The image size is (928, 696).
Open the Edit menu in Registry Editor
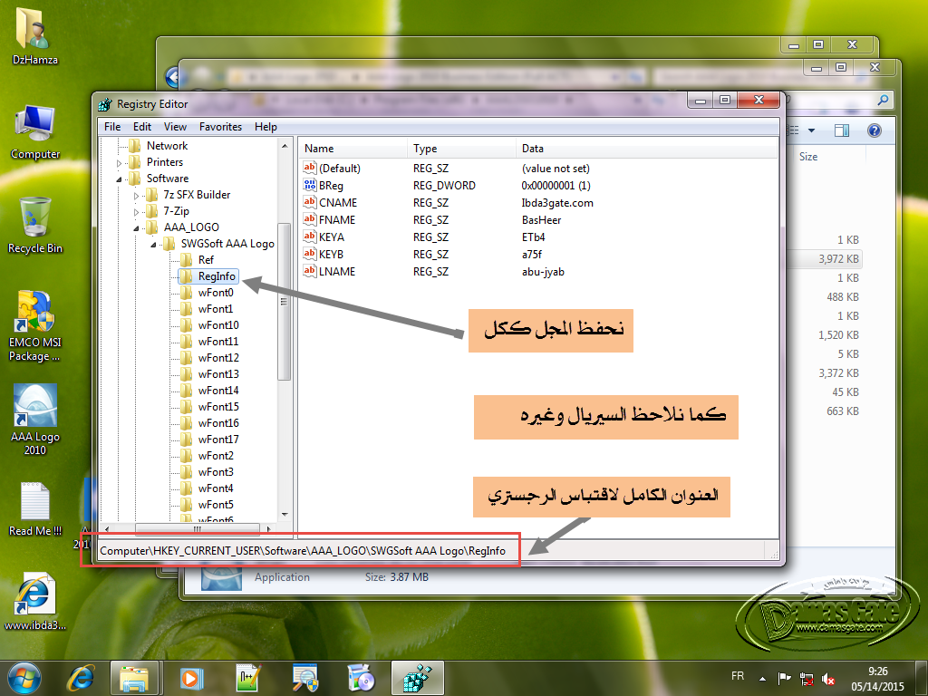(x=142, y=127)
